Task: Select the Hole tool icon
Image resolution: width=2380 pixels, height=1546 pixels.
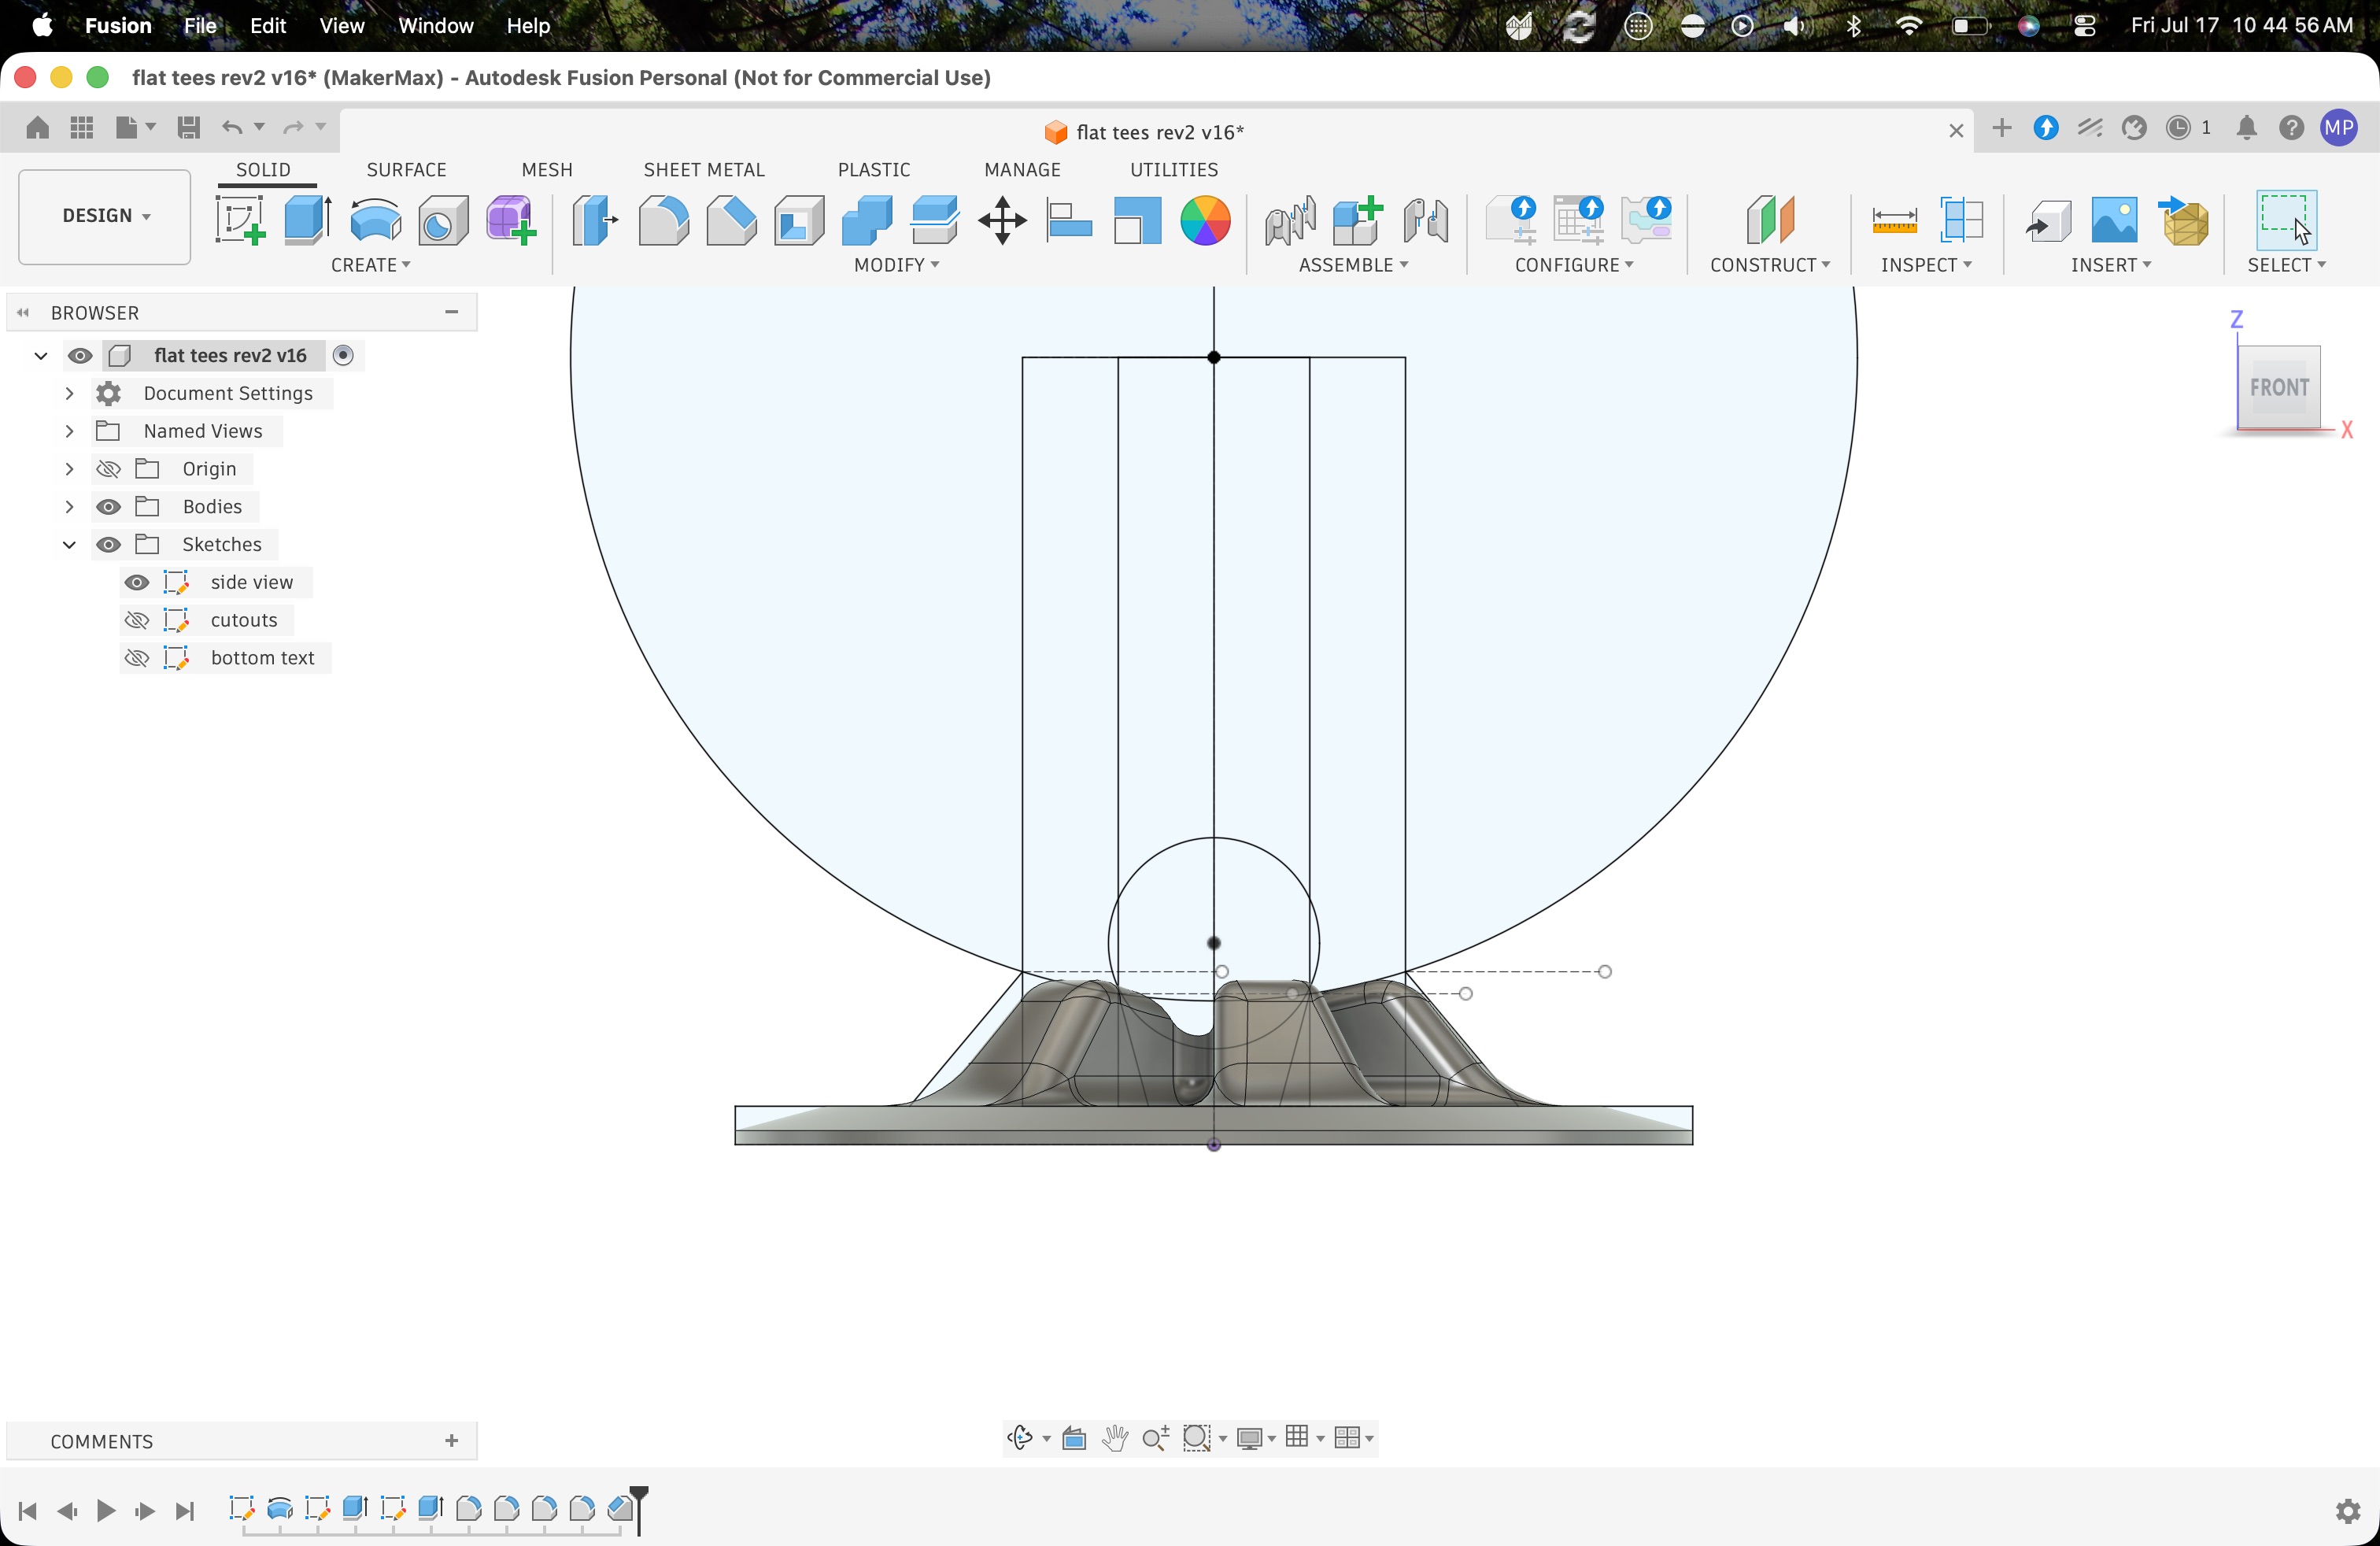Action: click(x=443, y=220)
